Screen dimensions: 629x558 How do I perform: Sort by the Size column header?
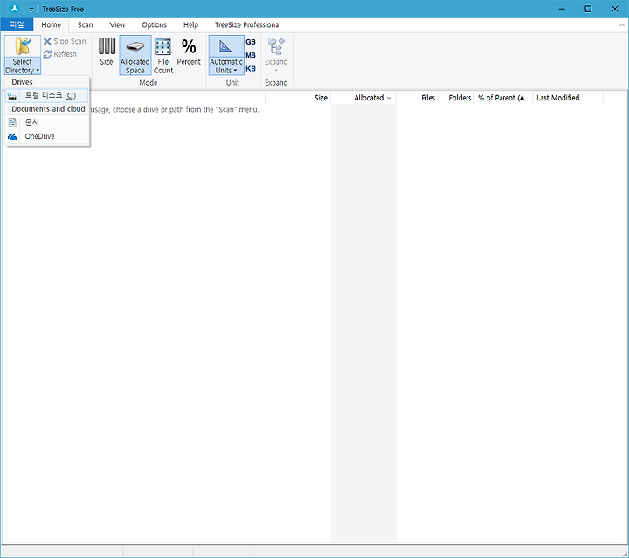pos(298,98)
